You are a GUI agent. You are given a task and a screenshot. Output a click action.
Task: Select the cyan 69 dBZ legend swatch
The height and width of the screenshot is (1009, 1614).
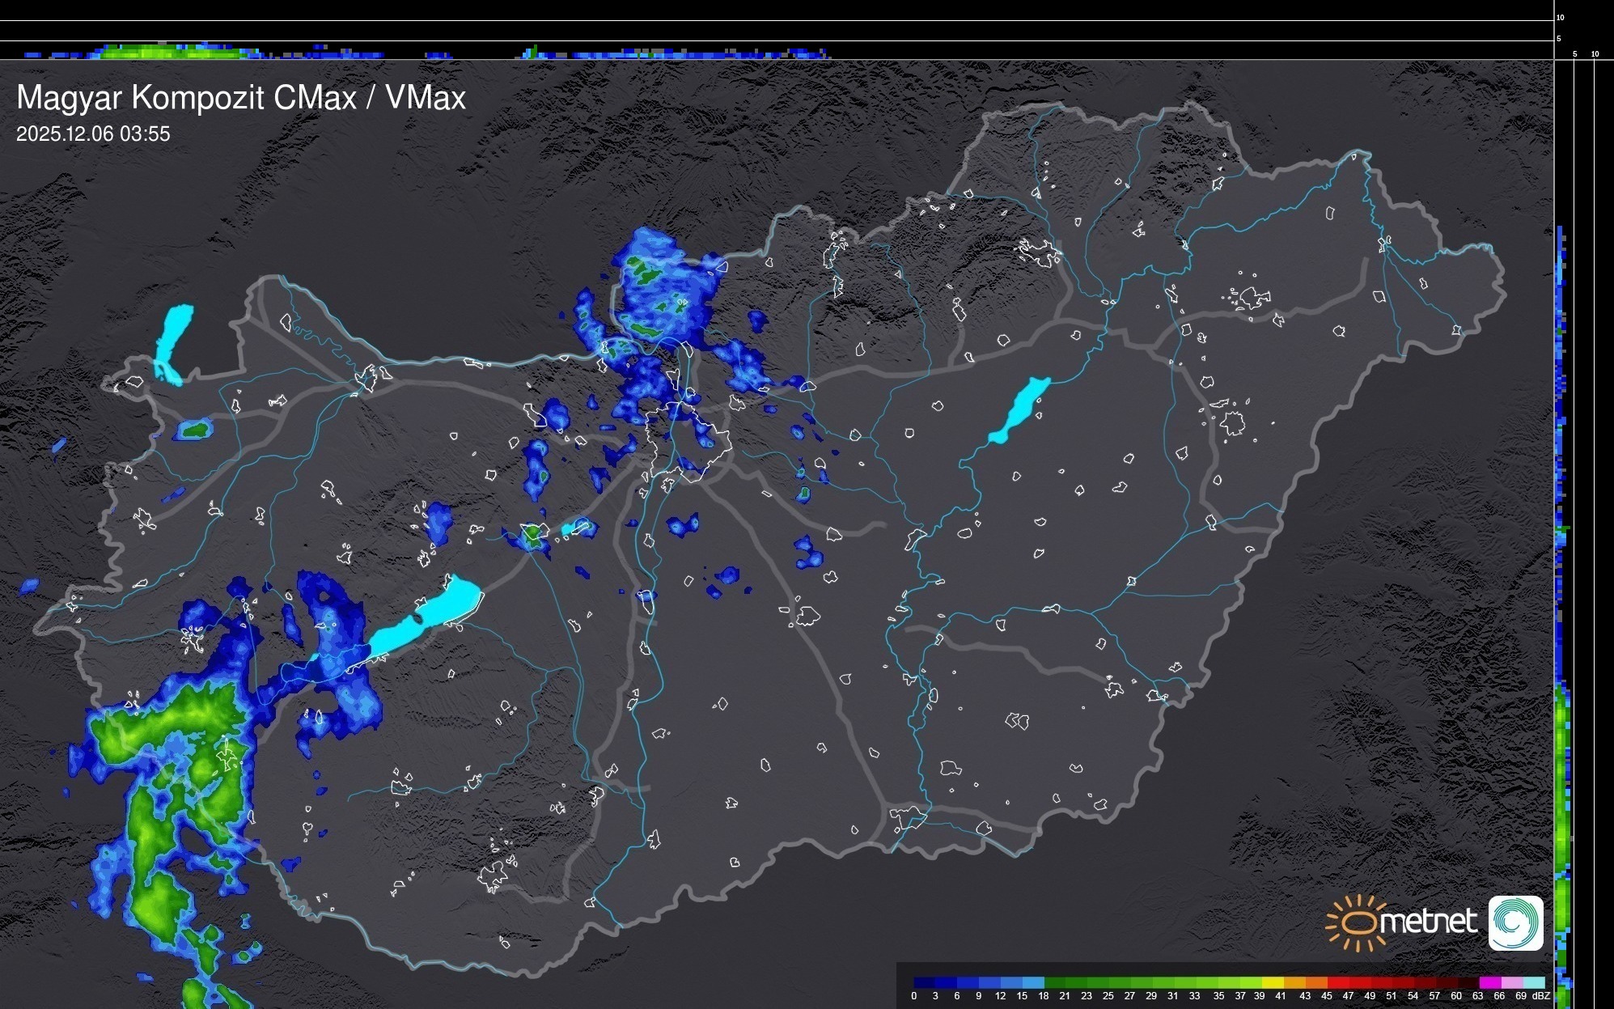click(1533, 982)
